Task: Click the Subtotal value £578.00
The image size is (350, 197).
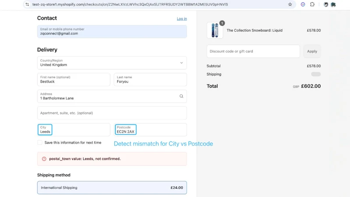Action: [x=314, y=66]
